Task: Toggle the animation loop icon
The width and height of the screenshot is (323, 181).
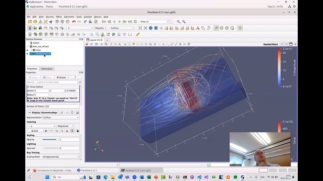Action: click(135, 22)
